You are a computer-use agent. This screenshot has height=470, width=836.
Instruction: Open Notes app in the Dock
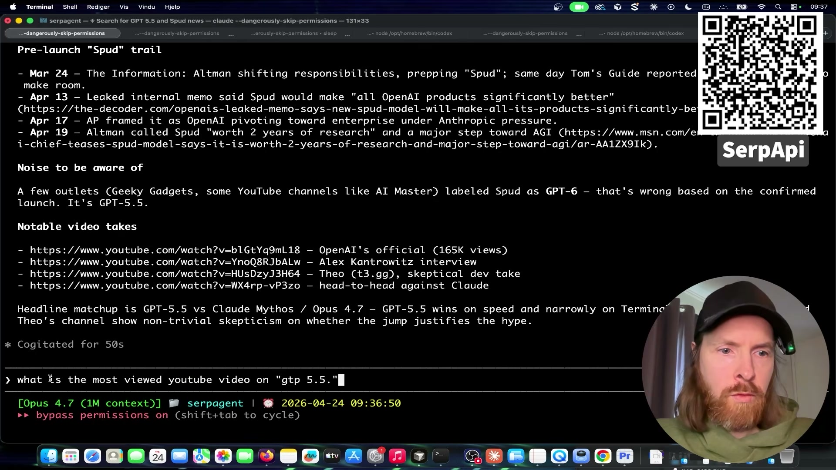click(288, 456)
